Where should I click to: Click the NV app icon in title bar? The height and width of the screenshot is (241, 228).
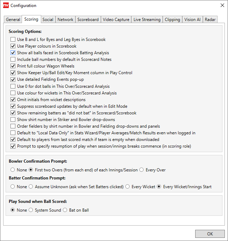click(x=6, y=6)
